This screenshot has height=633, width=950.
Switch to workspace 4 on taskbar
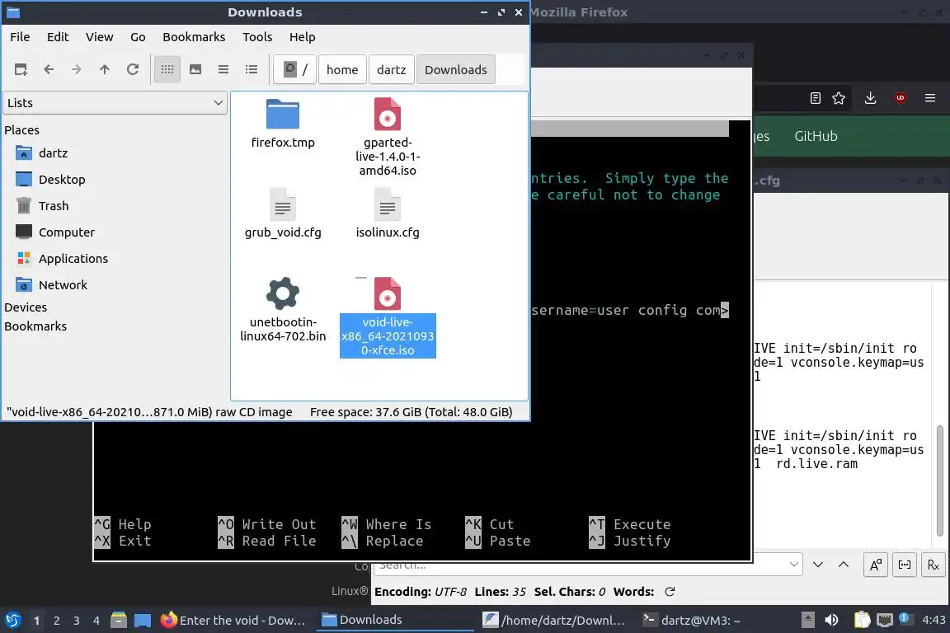[96, 621]
